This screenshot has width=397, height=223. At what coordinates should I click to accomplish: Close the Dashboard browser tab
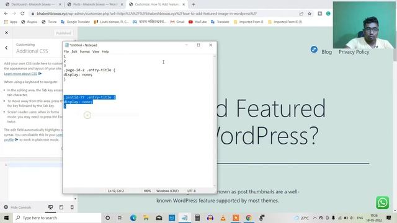pos(60,4)
